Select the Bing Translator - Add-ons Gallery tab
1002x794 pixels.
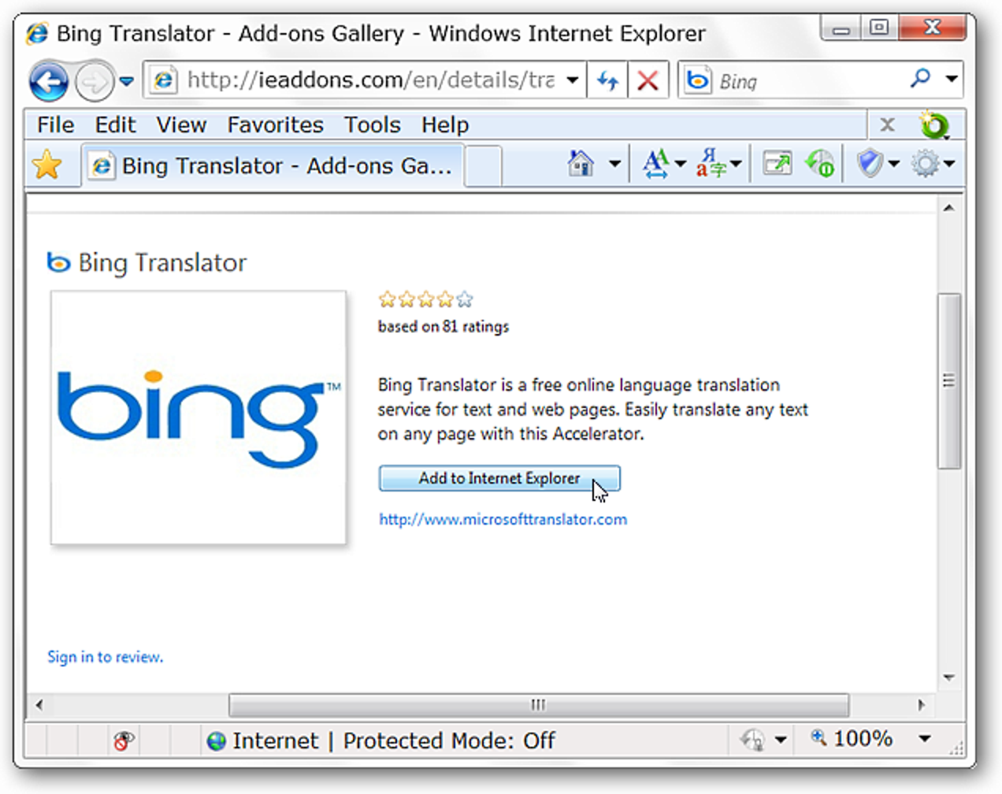pyautogui.click(x=273, y=165)
